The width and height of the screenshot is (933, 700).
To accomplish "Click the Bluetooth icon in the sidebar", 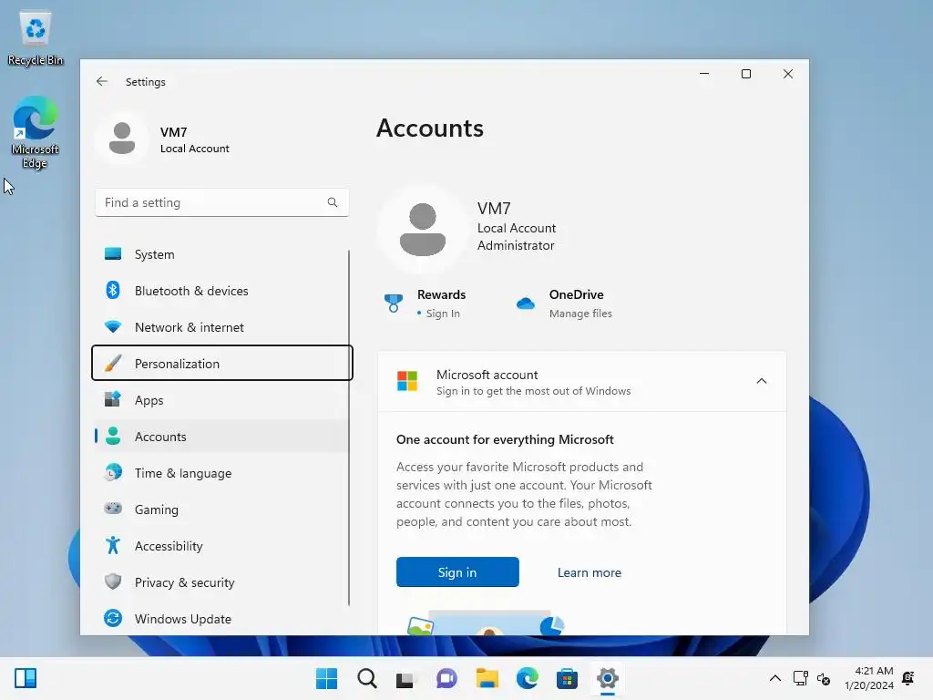I will pyautogui.click(x=113, y=291).
